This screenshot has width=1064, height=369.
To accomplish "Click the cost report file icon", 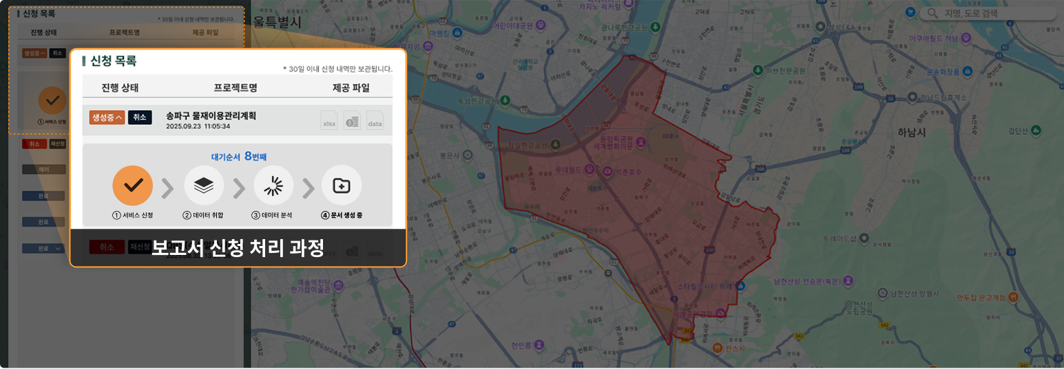I will coord(352,120).
